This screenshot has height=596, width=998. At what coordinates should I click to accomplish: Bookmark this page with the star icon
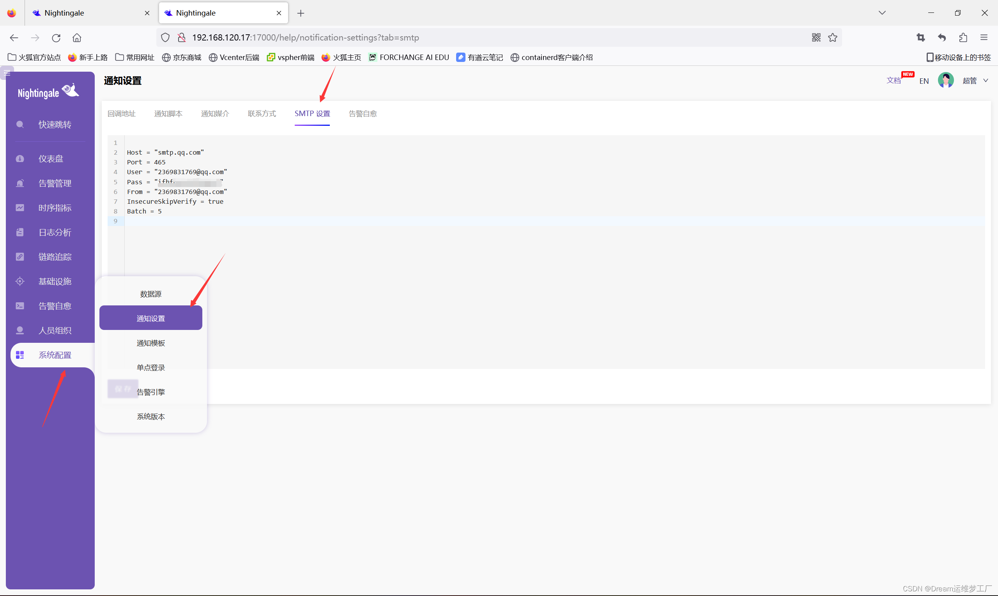point(832,37)
